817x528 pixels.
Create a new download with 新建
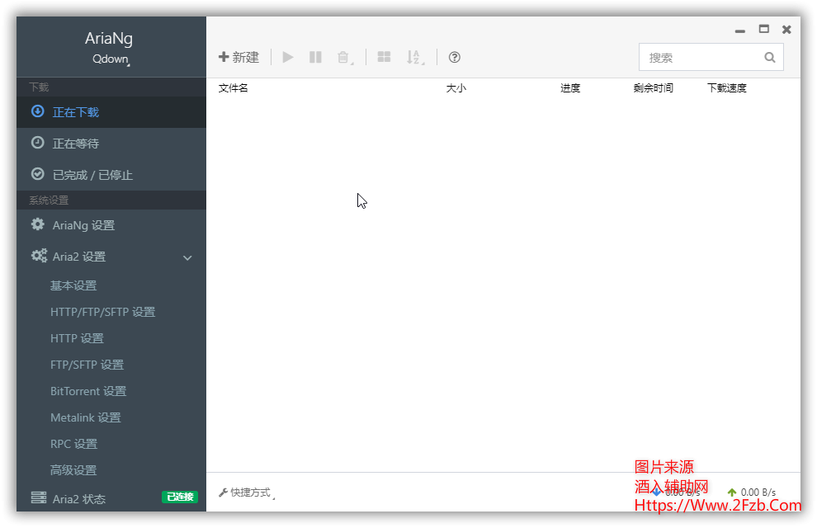[238, 57]
